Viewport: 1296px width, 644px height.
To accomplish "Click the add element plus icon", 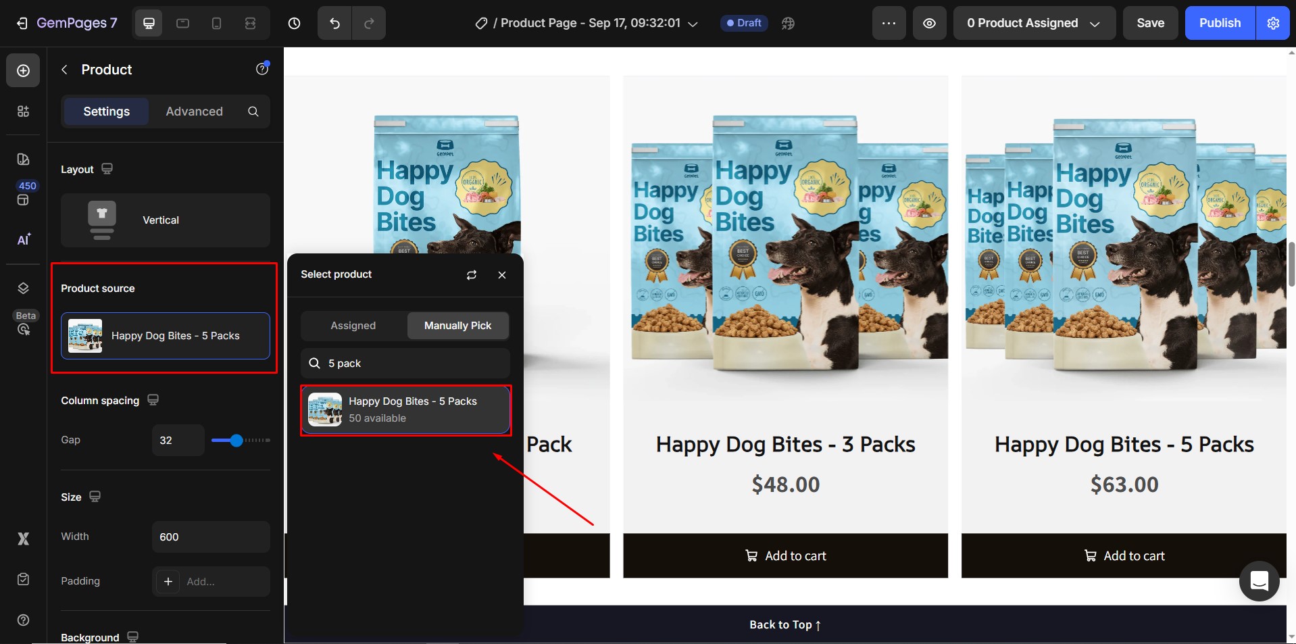I will pos(23,71).
